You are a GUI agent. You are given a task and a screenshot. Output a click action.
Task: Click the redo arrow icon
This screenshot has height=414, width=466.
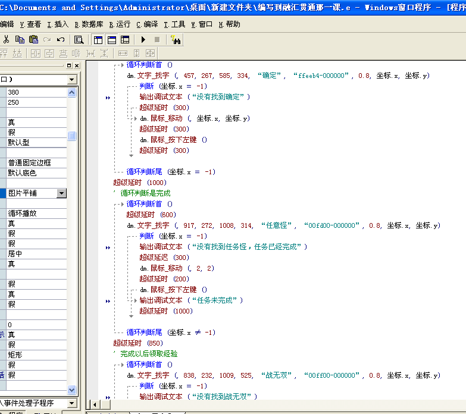coord(47,39)
